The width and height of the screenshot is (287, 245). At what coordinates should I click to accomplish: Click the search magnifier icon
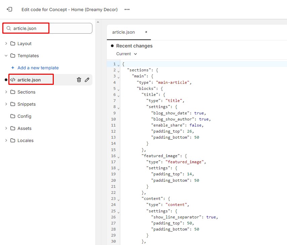click(x=9, y=28)
